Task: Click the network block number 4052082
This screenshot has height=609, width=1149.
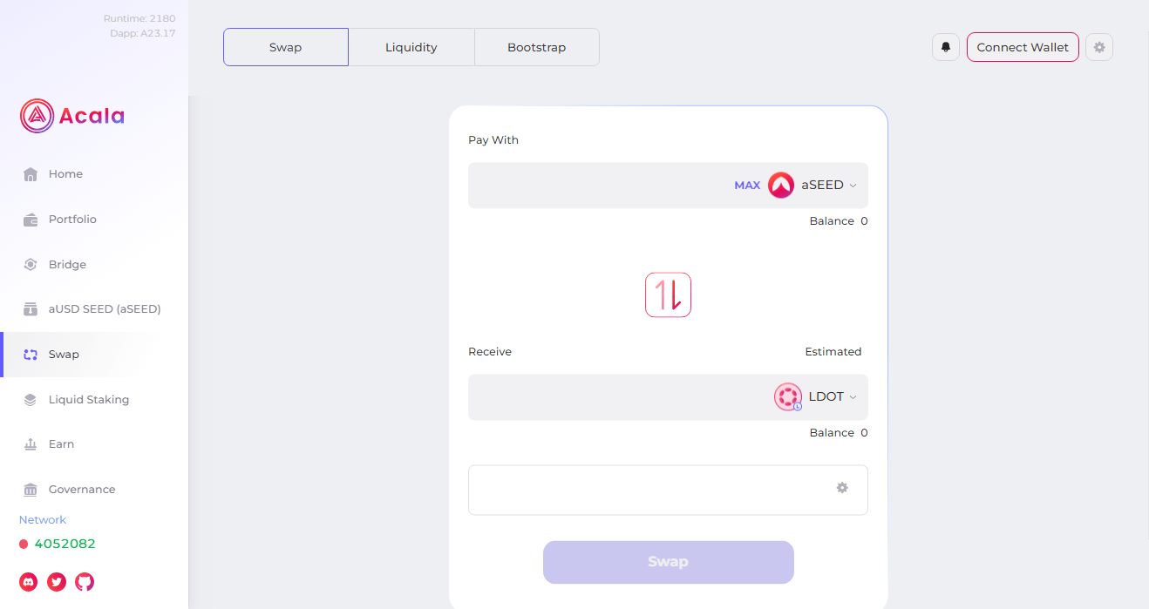Action: pyautogui.click(x=65, y=544)
